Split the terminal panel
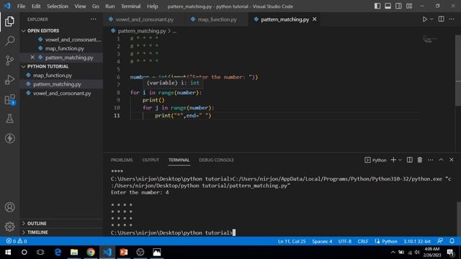The height and width of the screenshot is (259, 461). pyautogui.click(x=409, y=160)
